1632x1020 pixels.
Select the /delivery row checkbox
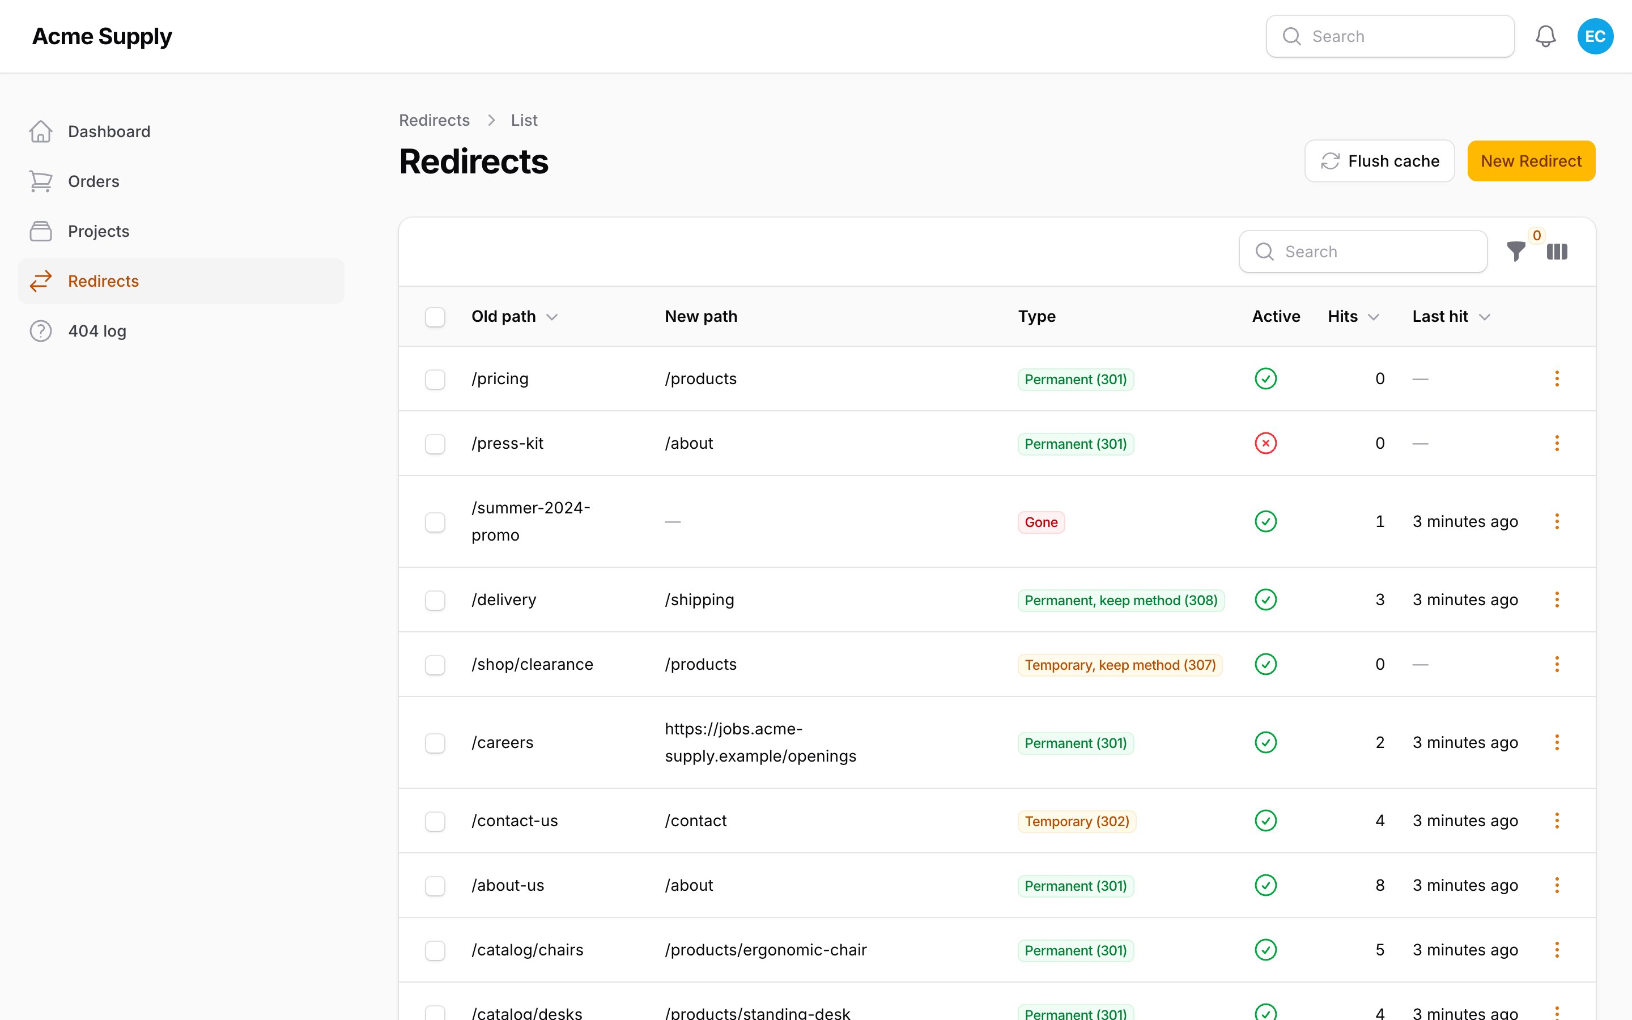[x=435, y=601]
